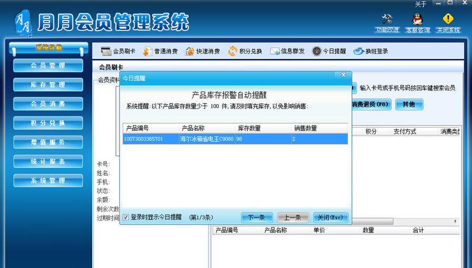
Task: Open 功能改进 tools icon
Action: (387, 20)
